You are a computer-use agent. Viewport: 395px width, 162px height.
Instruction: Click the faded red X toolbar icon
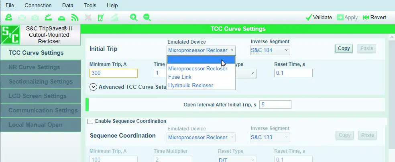coord(88,18)
